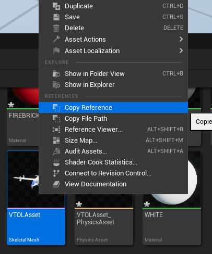Click the Asset Localization flag icon
This screenshot has height=254, width=212.
pyautogui.click(x=56, y=51)
